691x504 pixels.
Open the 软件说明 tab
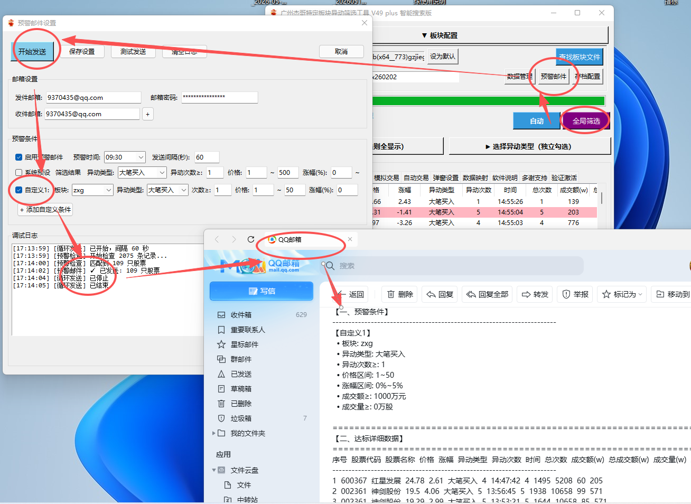tap(505, 178)
